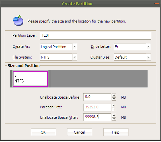The width and height of the screenshot is (161, 142).
Task: Click the Partition Size field
Action: click(97, 107)
